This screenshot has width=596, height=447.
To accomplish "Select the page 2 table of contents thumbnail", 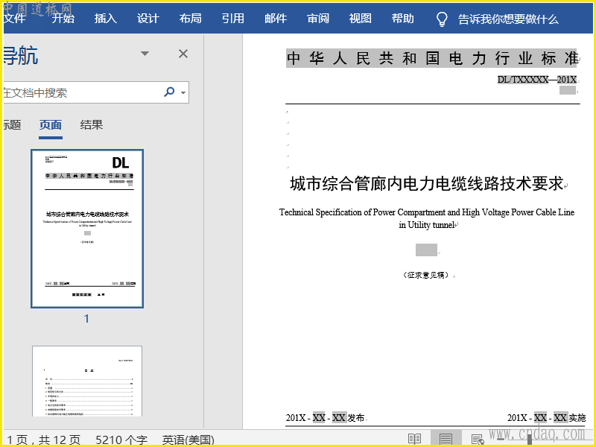I will pyautogui.click(x=87, y=381).
